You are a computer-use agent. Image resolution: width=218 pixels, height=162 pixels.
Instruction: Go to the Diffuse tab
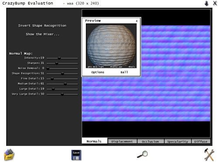coord(201,141)
